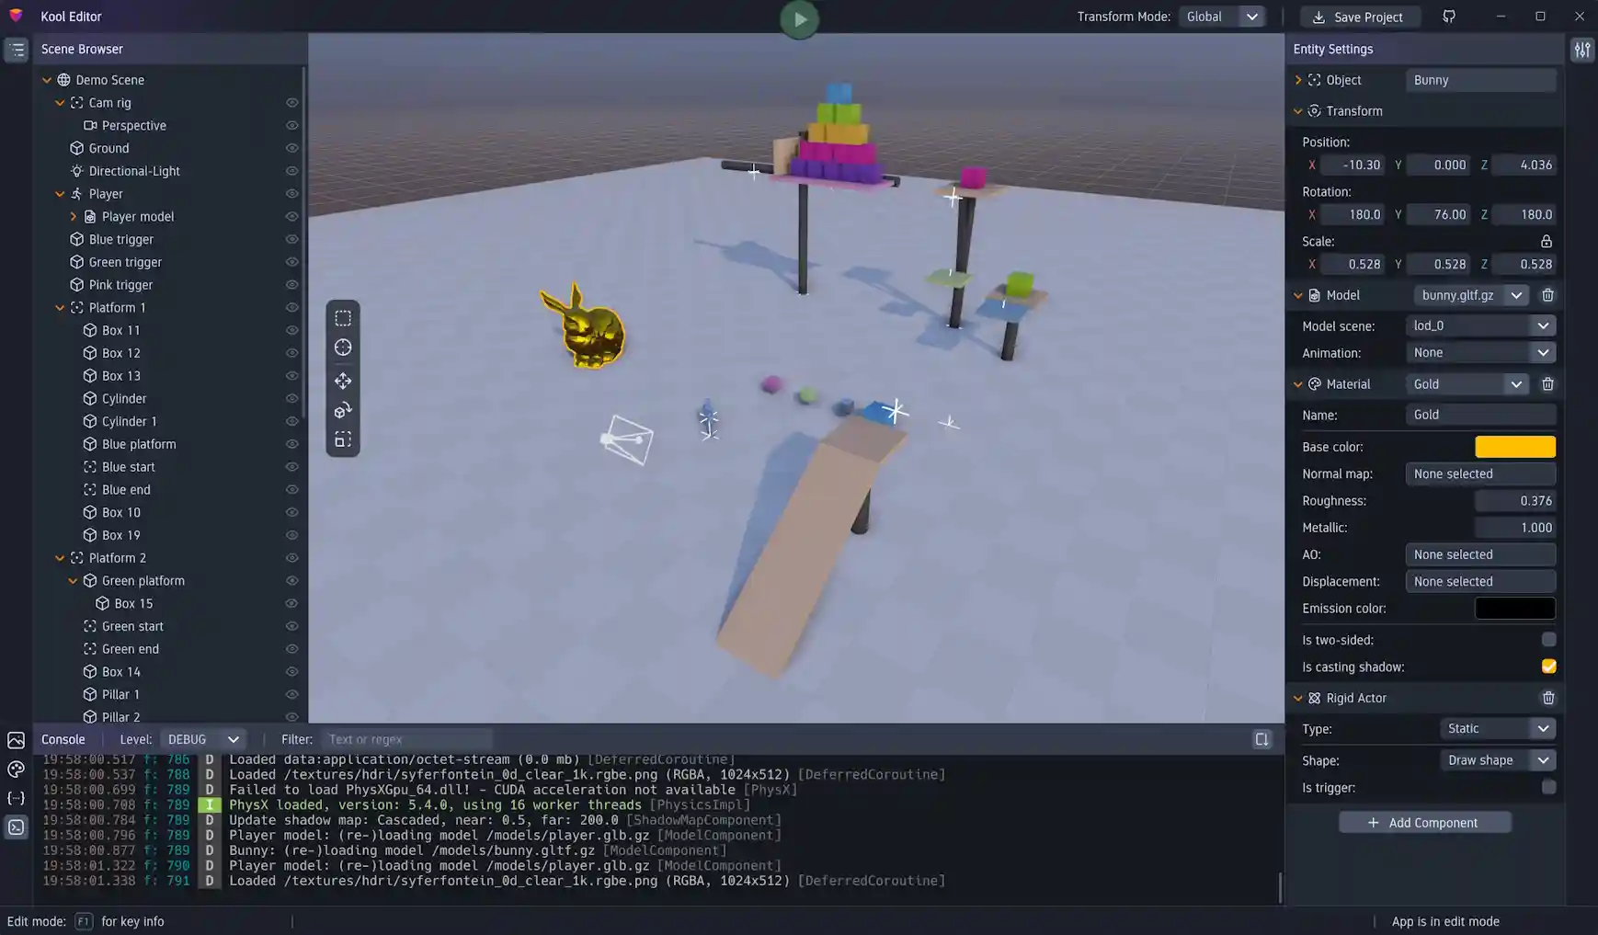Click the Directional-Light sun icon
This screenshot has width=1598, height=935.
click(77, 171)
